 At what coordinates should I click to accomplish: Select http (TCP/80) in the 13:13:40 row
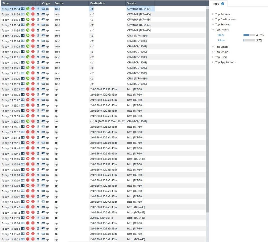click(135, 234)
